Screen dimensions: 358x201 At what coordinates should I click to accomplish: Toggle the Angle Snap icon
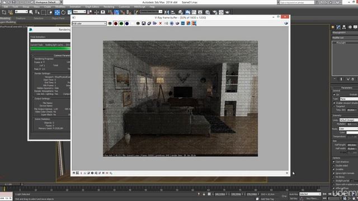tap(117, 12)
